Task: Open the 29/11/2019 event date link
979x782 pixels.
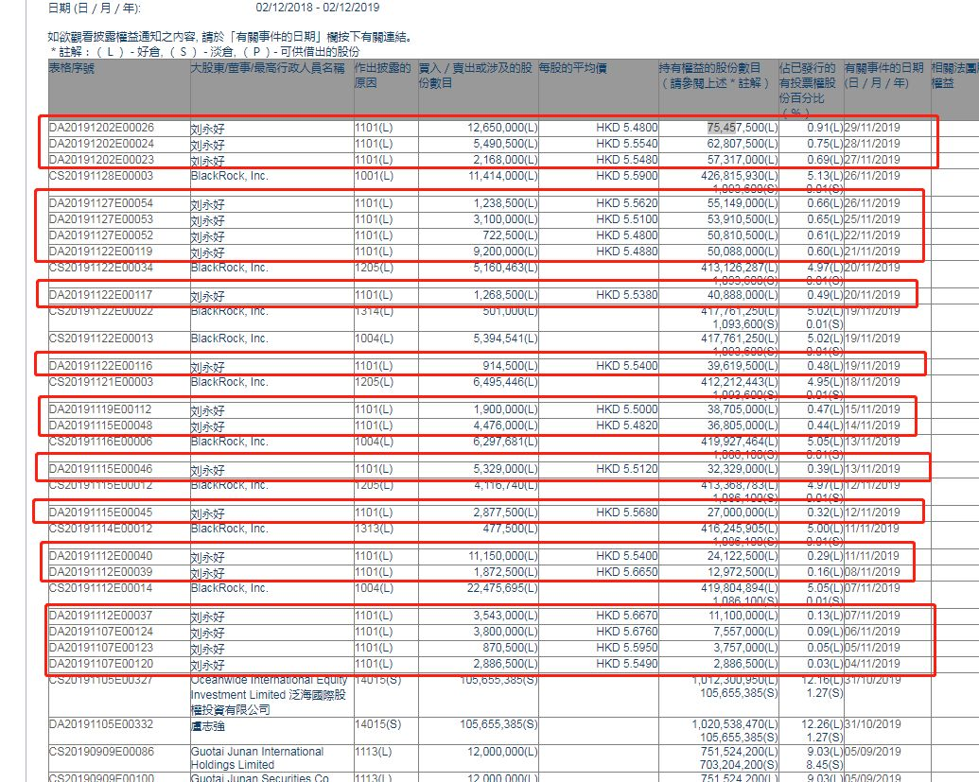Action: tap(872, 128)
